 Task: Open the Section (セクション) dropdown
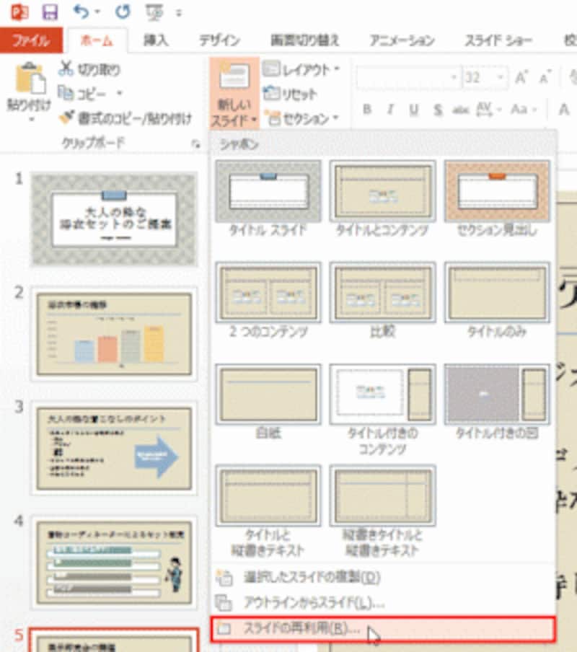(302, 118)
